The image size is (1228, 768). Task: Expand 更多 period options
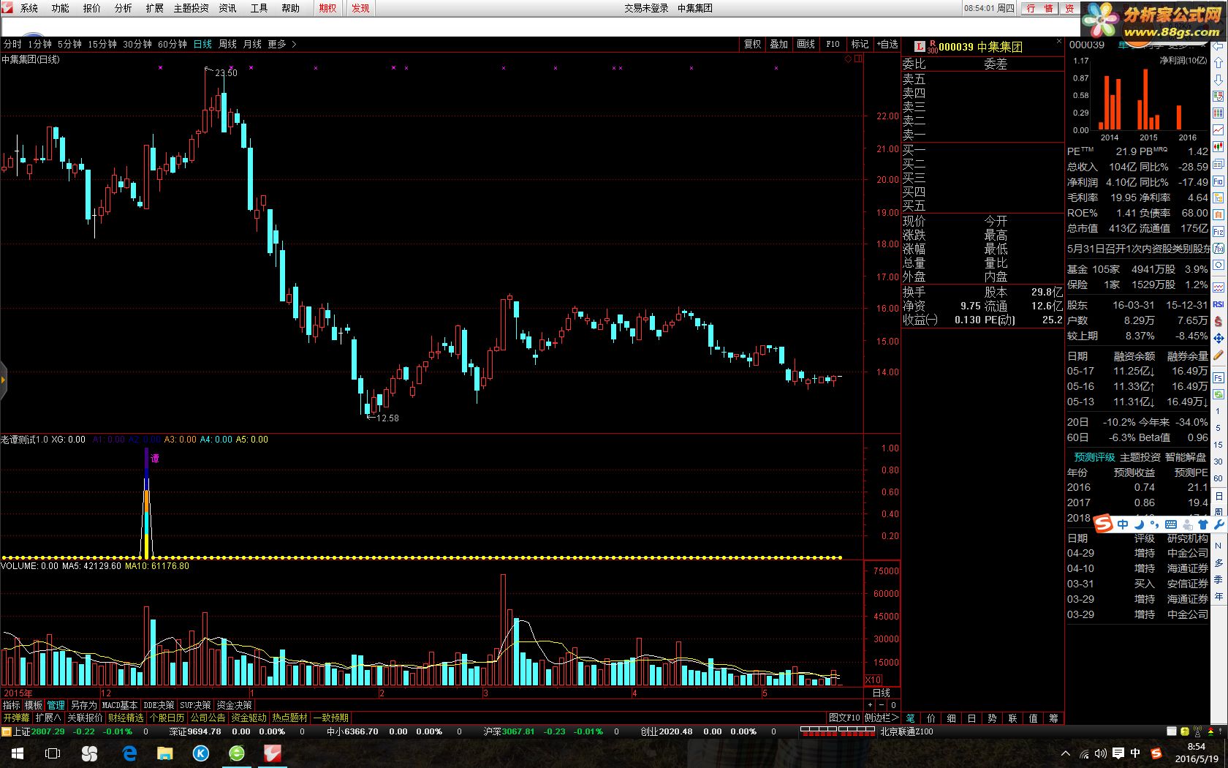(281, 44)
